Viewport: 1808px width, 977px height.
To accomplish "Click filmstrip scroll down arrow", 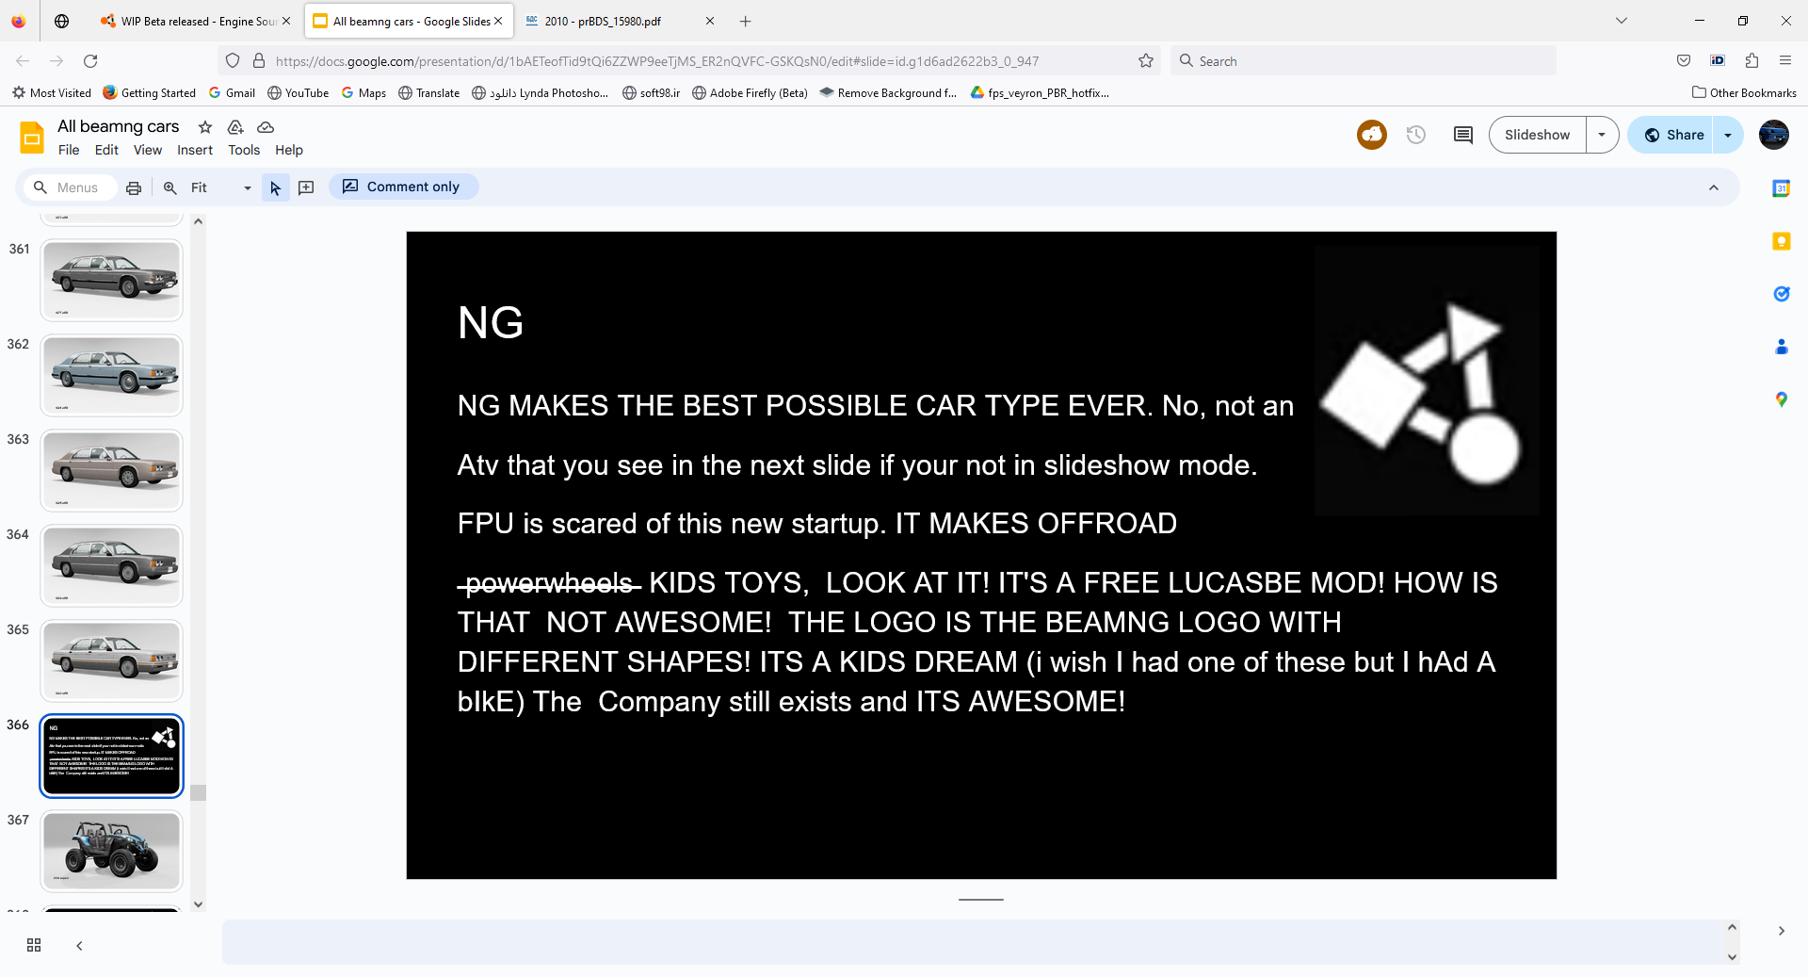I will click(x=198, y=904).
